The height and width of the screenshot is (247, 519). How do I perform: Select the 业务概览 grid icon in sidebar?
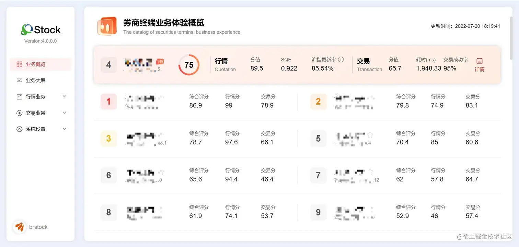pos(19,64)
